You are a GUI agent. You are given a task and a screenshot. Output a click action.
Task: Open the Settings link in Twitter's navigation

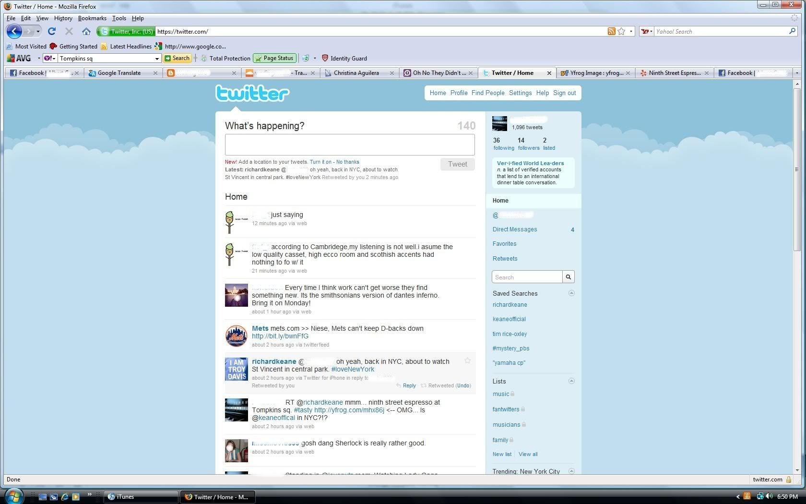click(x=520, y=93)
